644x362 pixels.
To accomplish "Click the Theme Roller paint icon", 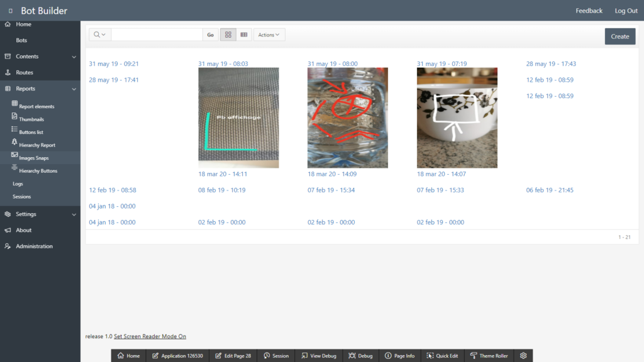I will (x=474, y=356).
